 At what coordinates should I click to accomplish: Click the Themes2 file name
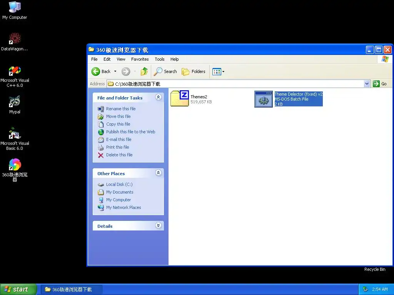(199, 97)
